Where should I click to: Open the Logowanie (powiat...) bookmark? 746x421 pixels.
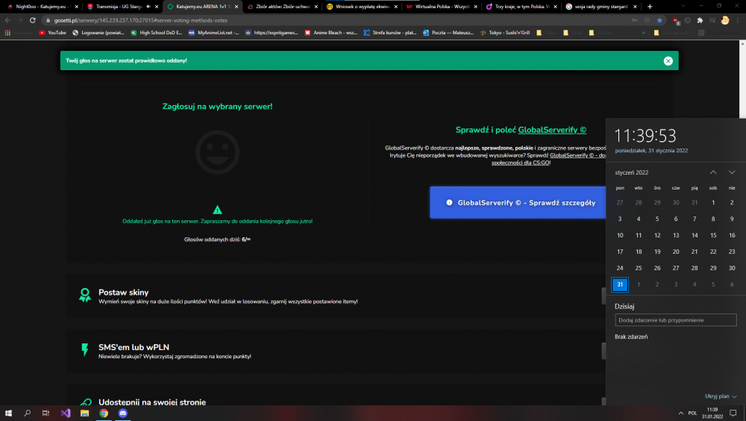pyautogui.click(x=98, y=33)
